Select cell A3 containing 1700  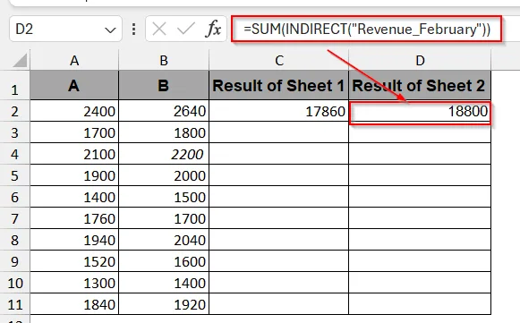pyautogui.click(x=74, y=132)
